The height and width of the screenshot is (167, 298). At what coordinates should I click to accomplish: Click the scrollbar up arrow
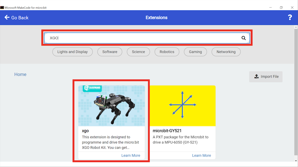[296, 27]
